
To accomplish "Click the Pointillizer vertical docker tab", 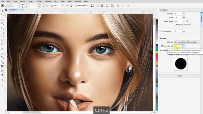I will 201,17.
